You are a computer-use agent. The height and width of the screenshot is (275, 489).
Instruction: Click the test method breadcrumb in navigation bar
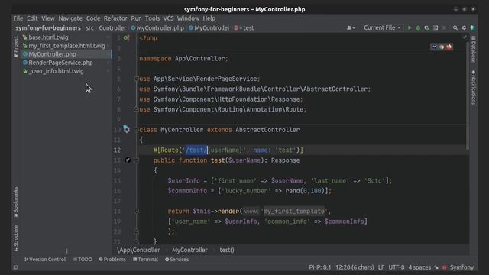[x=244, y=28]
